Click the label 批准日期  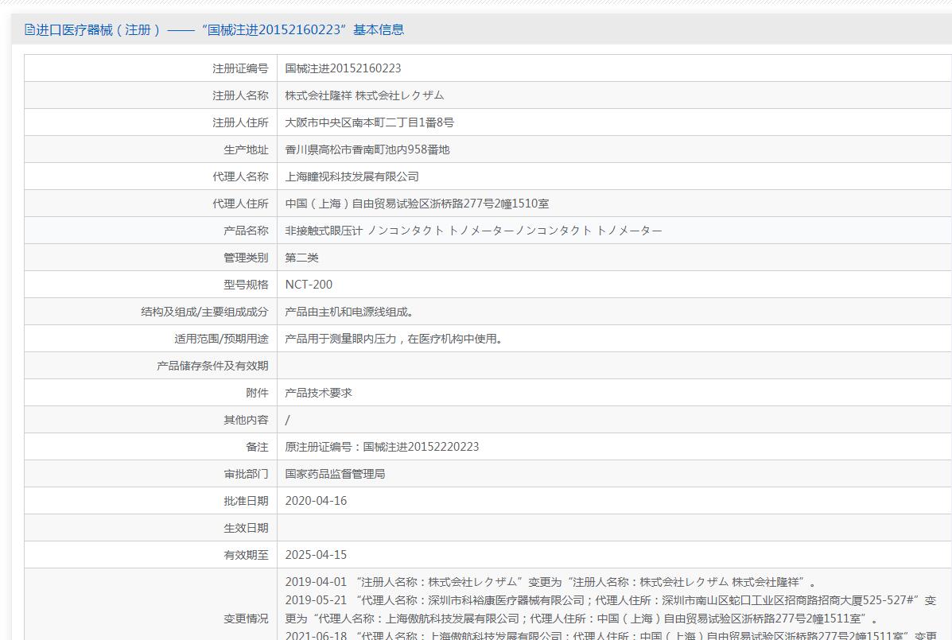[246, 501]
